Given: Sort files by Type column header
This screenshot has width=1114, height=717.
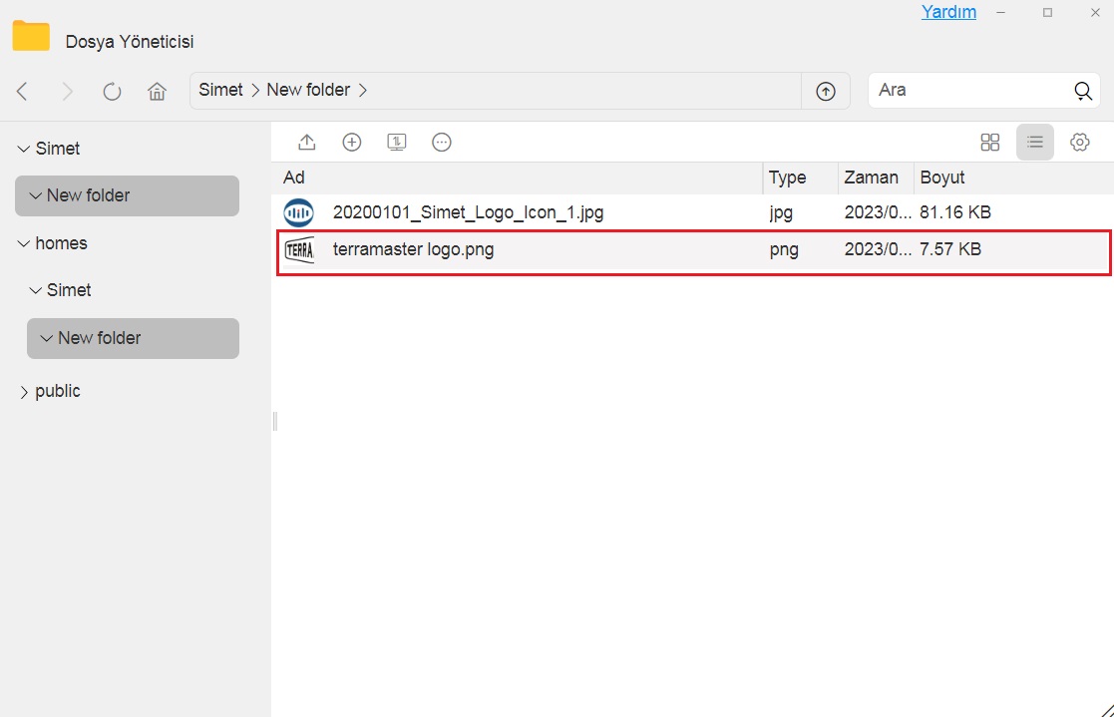Looking at the screenshot, I should tap(787, 178).
